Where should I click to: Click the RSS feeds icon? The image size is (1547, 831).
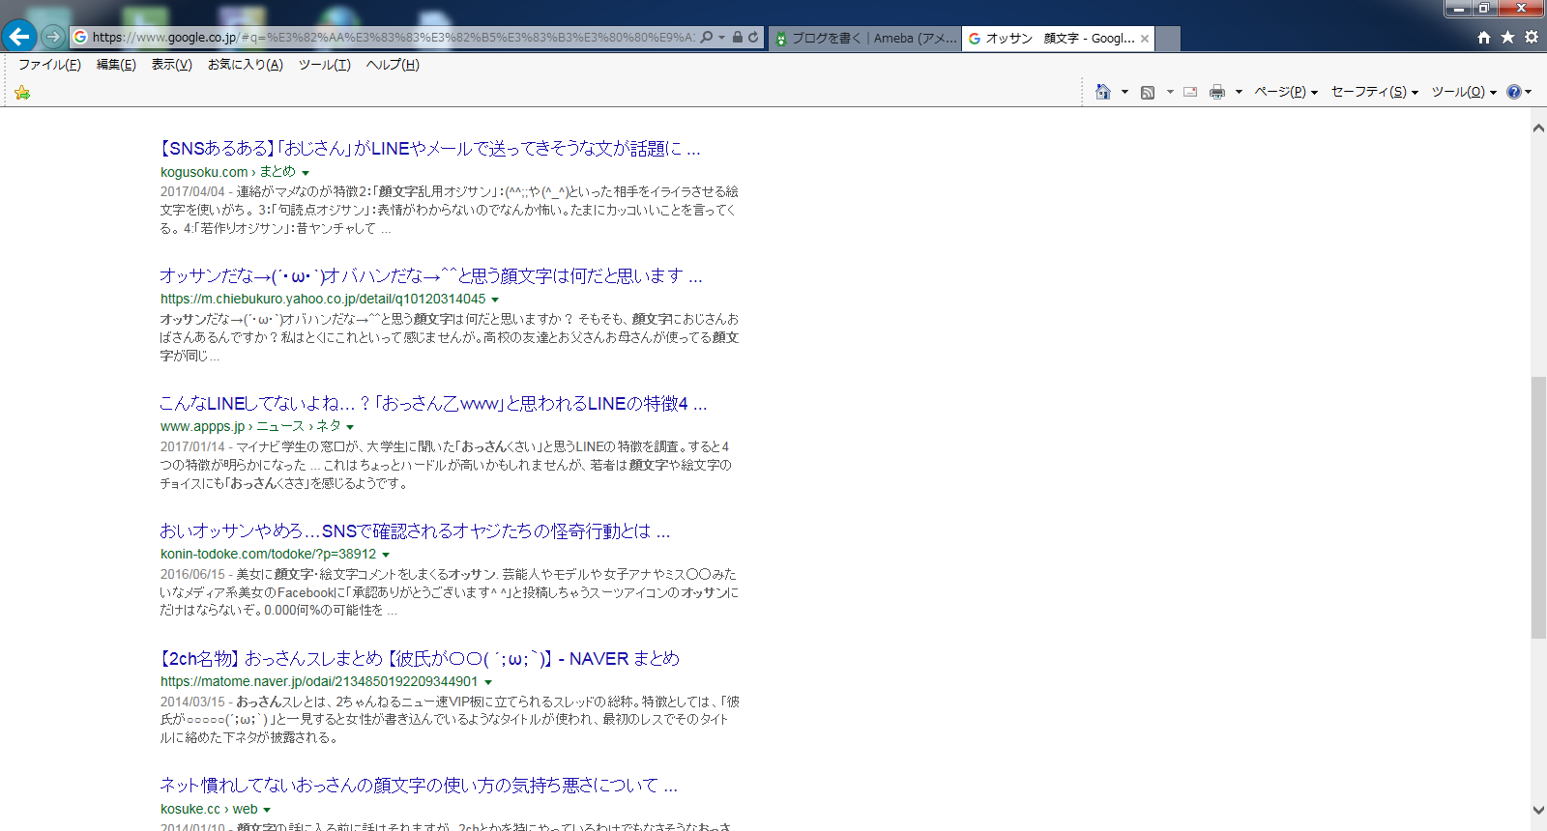1148,92
